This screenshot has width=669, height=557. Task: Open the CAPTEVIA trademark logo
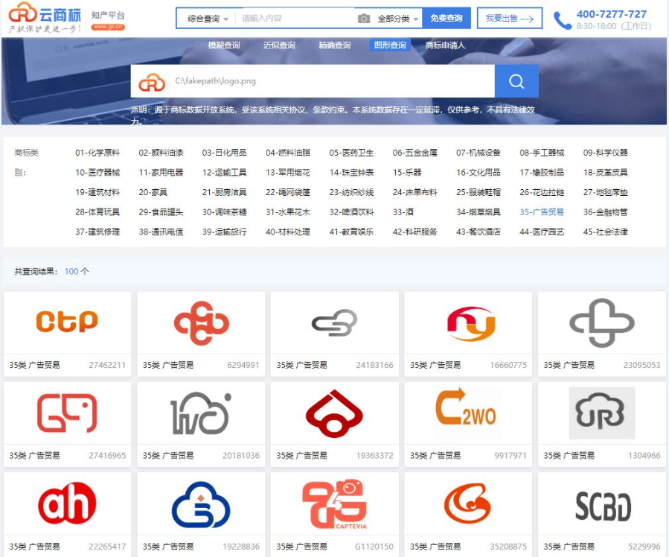335,504
